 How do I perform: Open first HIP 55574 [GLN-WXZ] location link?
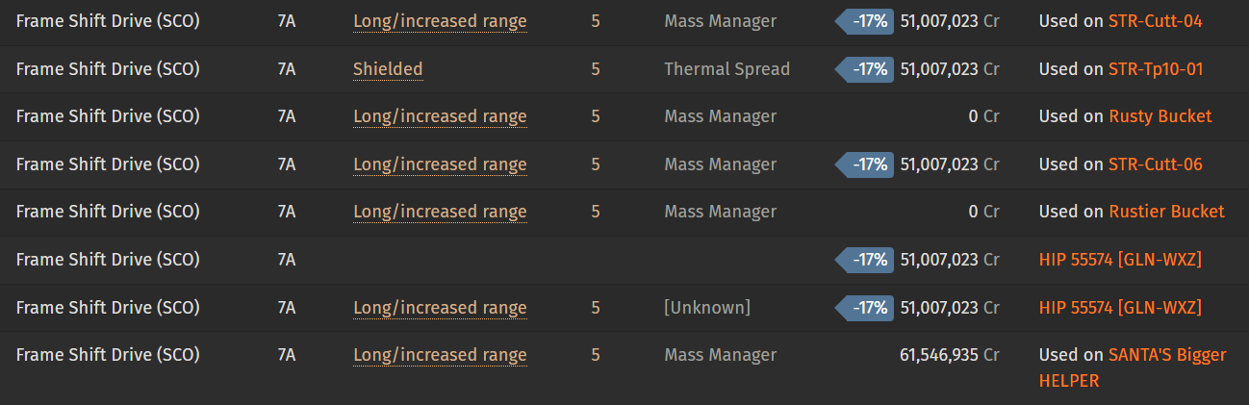(1120, 260)
